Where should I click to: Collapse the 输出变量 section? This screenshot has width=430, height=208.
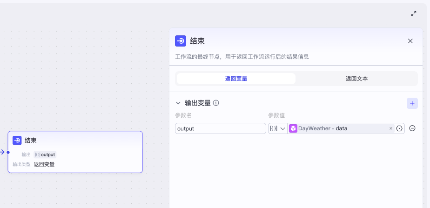[x=178, y=103]
